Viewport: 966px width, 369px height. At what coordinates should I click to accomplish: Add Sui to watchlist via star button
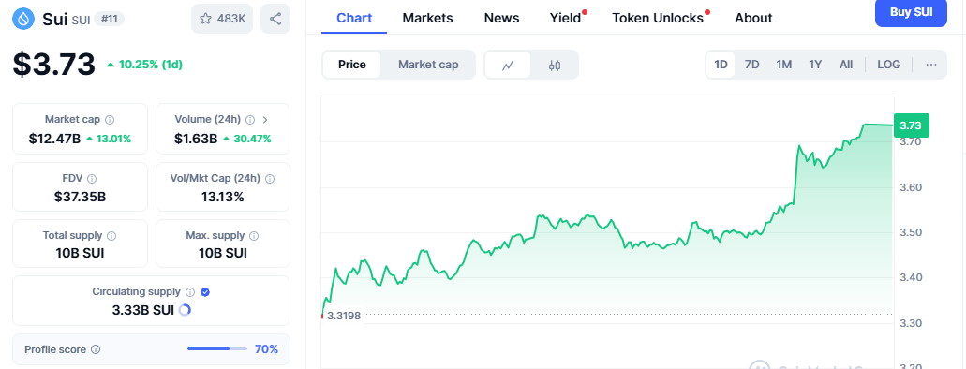tap(222, 19)
